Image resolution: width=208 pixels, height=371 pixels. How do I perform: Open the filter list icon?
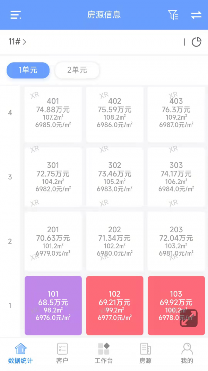point(173,15)
